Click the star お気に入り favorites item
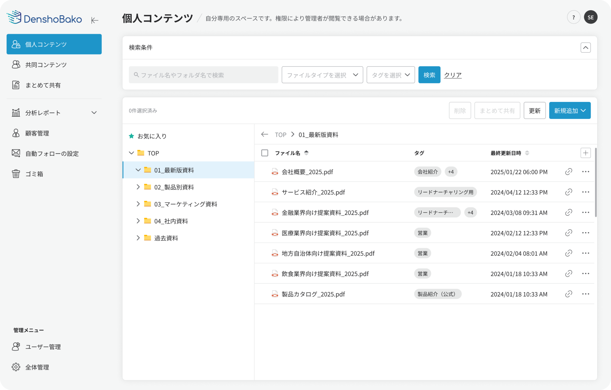Screen dimensions: 611x390 tap(148, 136)
